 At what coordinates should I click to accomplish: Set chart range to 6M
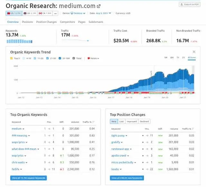[x=172, y=58]
